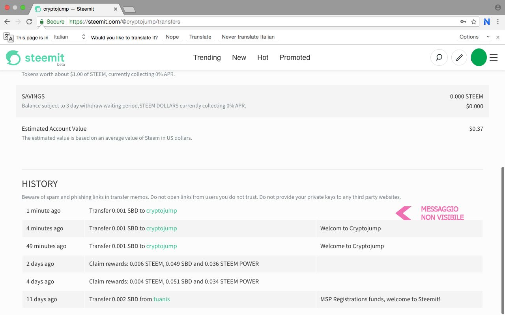Viewport: 505px width, 315px height.
Task: Open the Italian language dropdown
Action: (69, 37)
